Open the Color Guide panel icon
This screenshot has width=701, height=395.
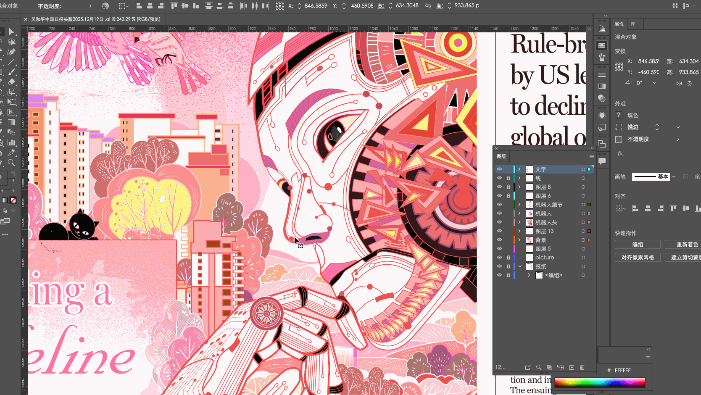(602, 29)
